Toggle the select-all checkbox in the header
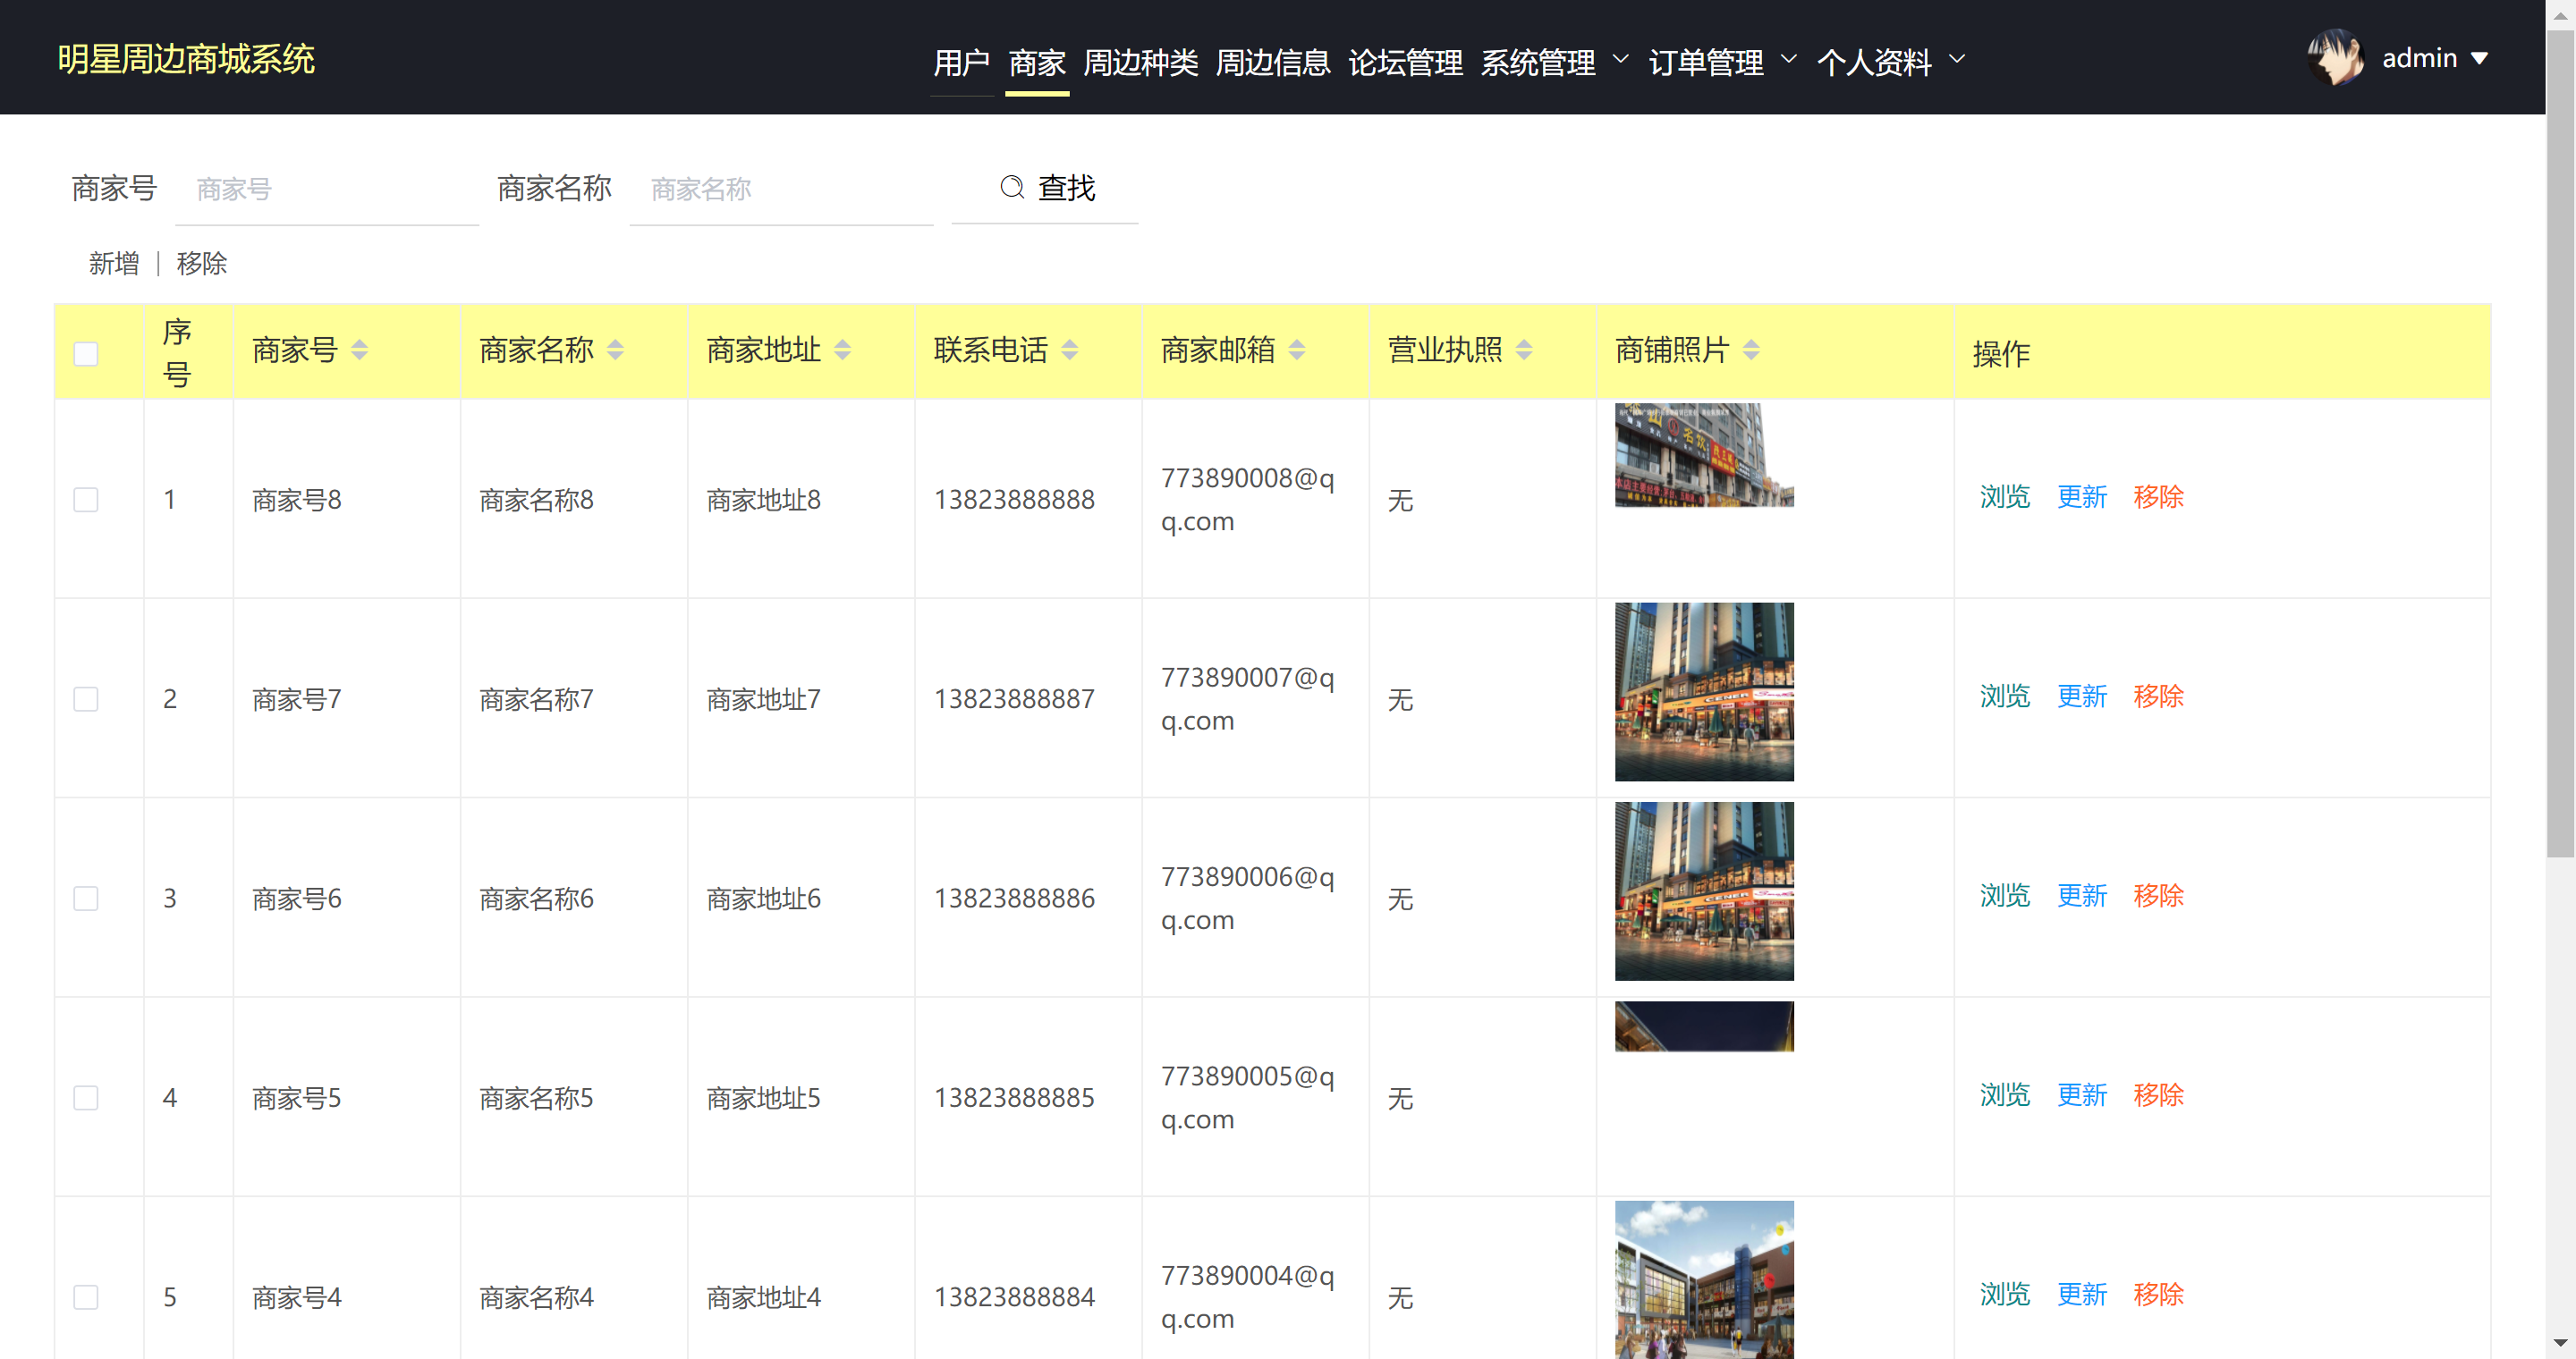The image size is (2576, 1359). (x=86, y=354)
